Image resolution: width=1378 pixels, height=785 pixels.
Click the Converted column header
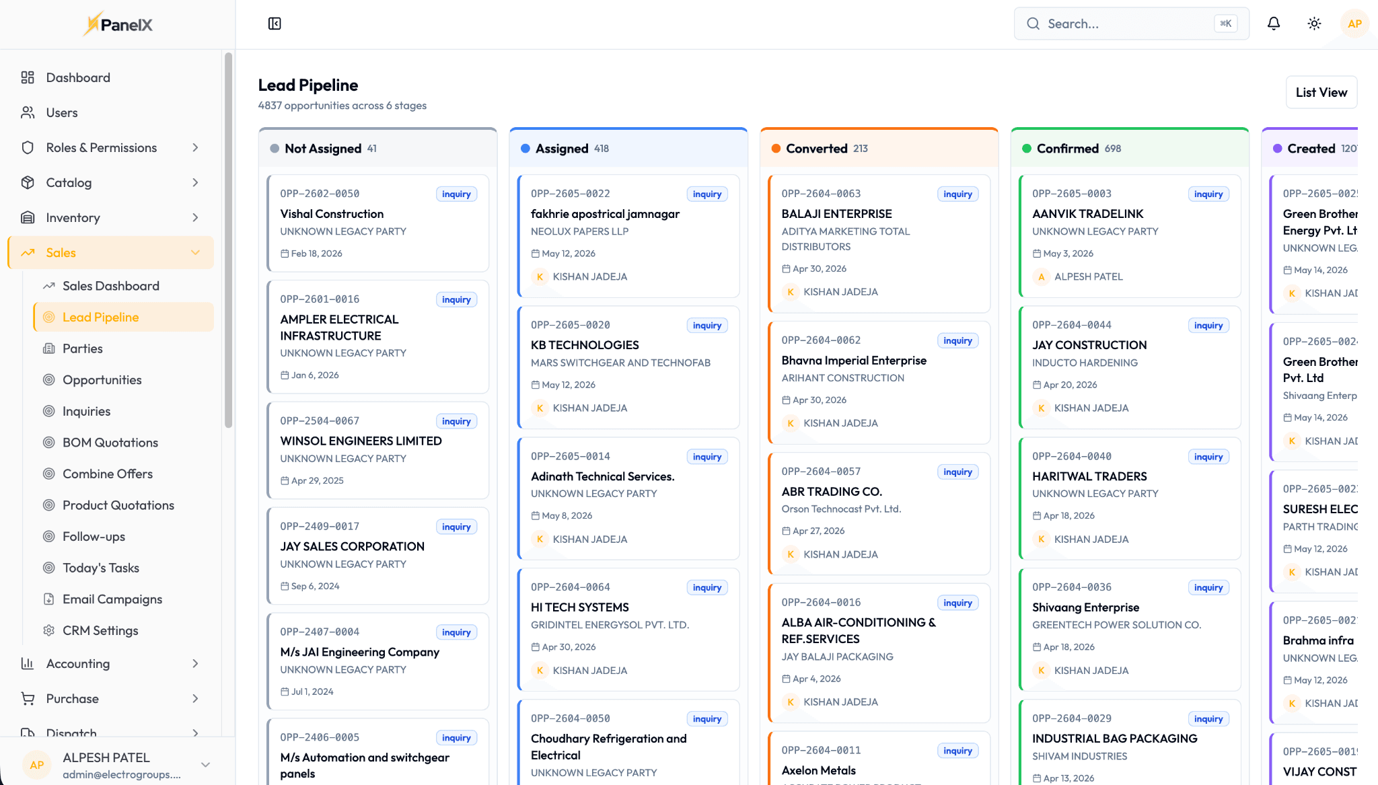879,148
